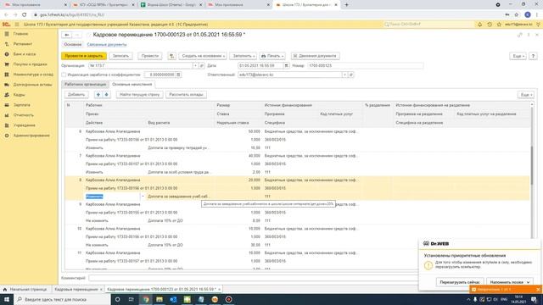The height and width of the screenshot is (305, 543).
Task: Click the Добавить button
Action: pyautogui.click(x=76, y=94)
